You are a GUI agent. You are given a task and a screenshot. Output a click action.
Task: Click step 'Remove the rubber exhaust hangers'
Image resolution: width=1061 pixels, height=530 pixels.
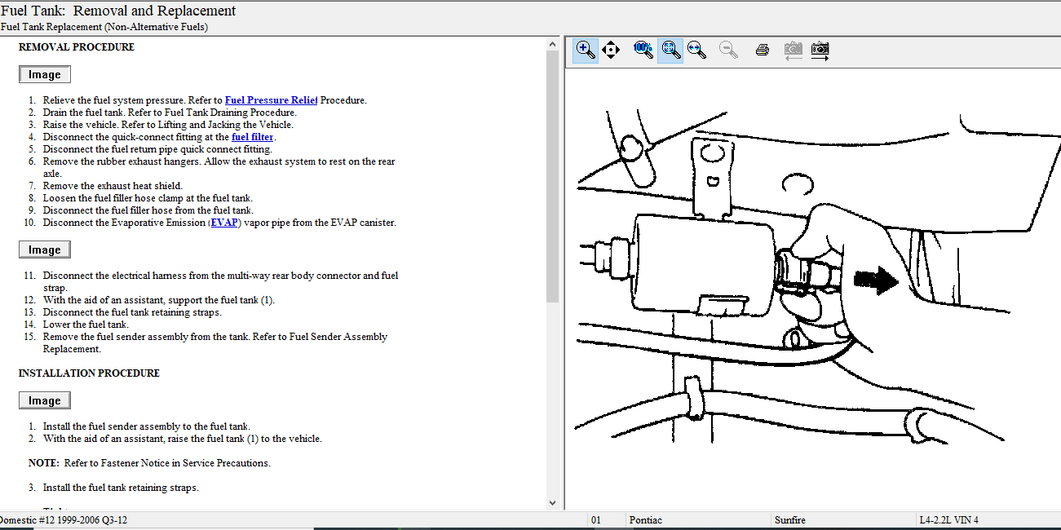tap(219, 167)
